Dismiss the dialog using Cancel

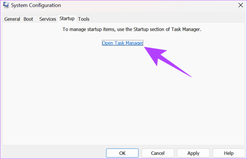[x=158, y=153]
